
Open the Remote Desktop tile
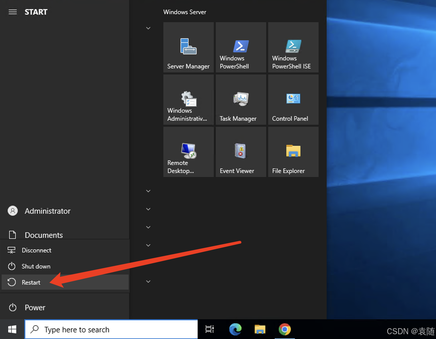tap(189, 152)
